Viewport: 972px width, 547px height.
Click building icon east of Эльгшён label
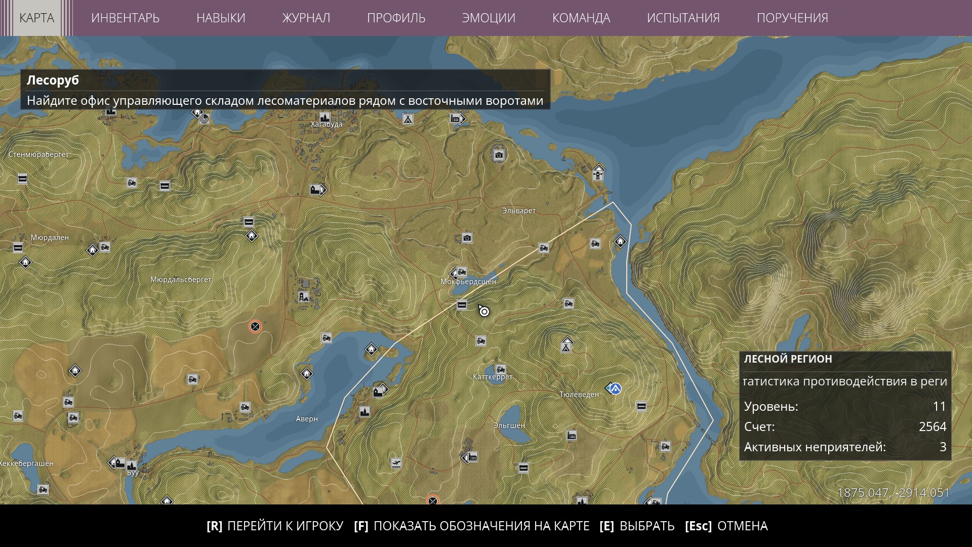(572, 436)
